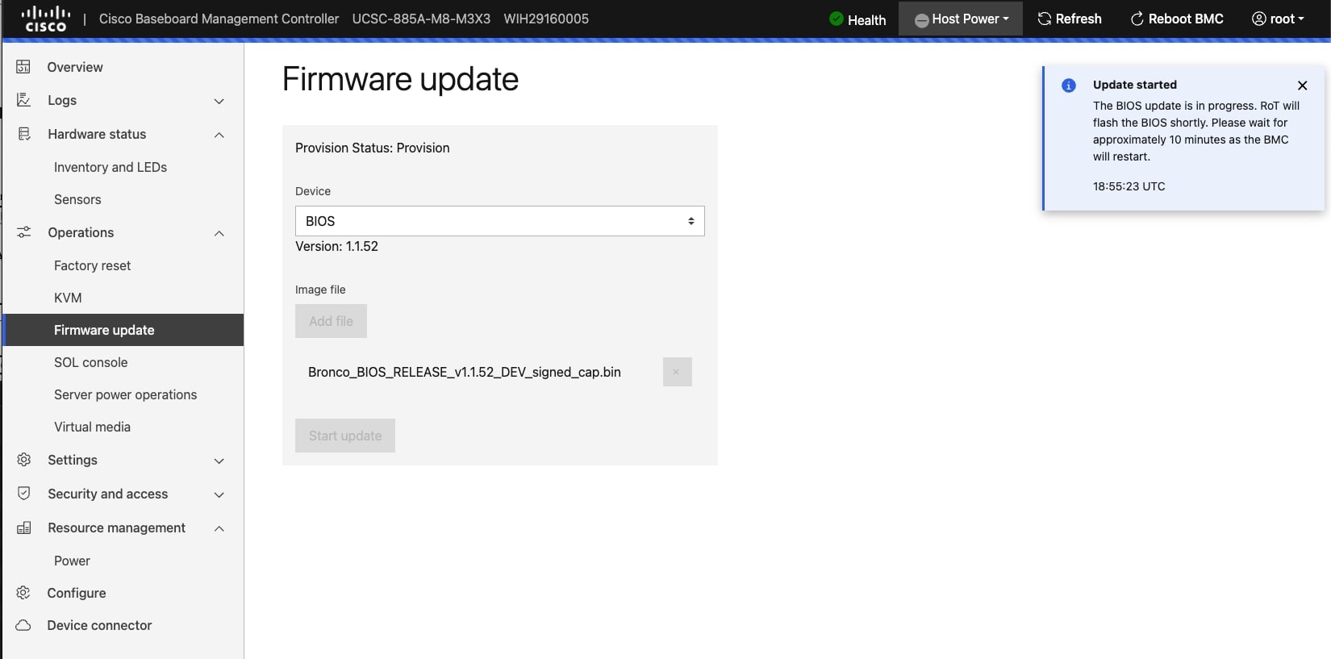
Task: Click the UCSC-885A-M8-M3X3 model text
Action: pos(421,19)
